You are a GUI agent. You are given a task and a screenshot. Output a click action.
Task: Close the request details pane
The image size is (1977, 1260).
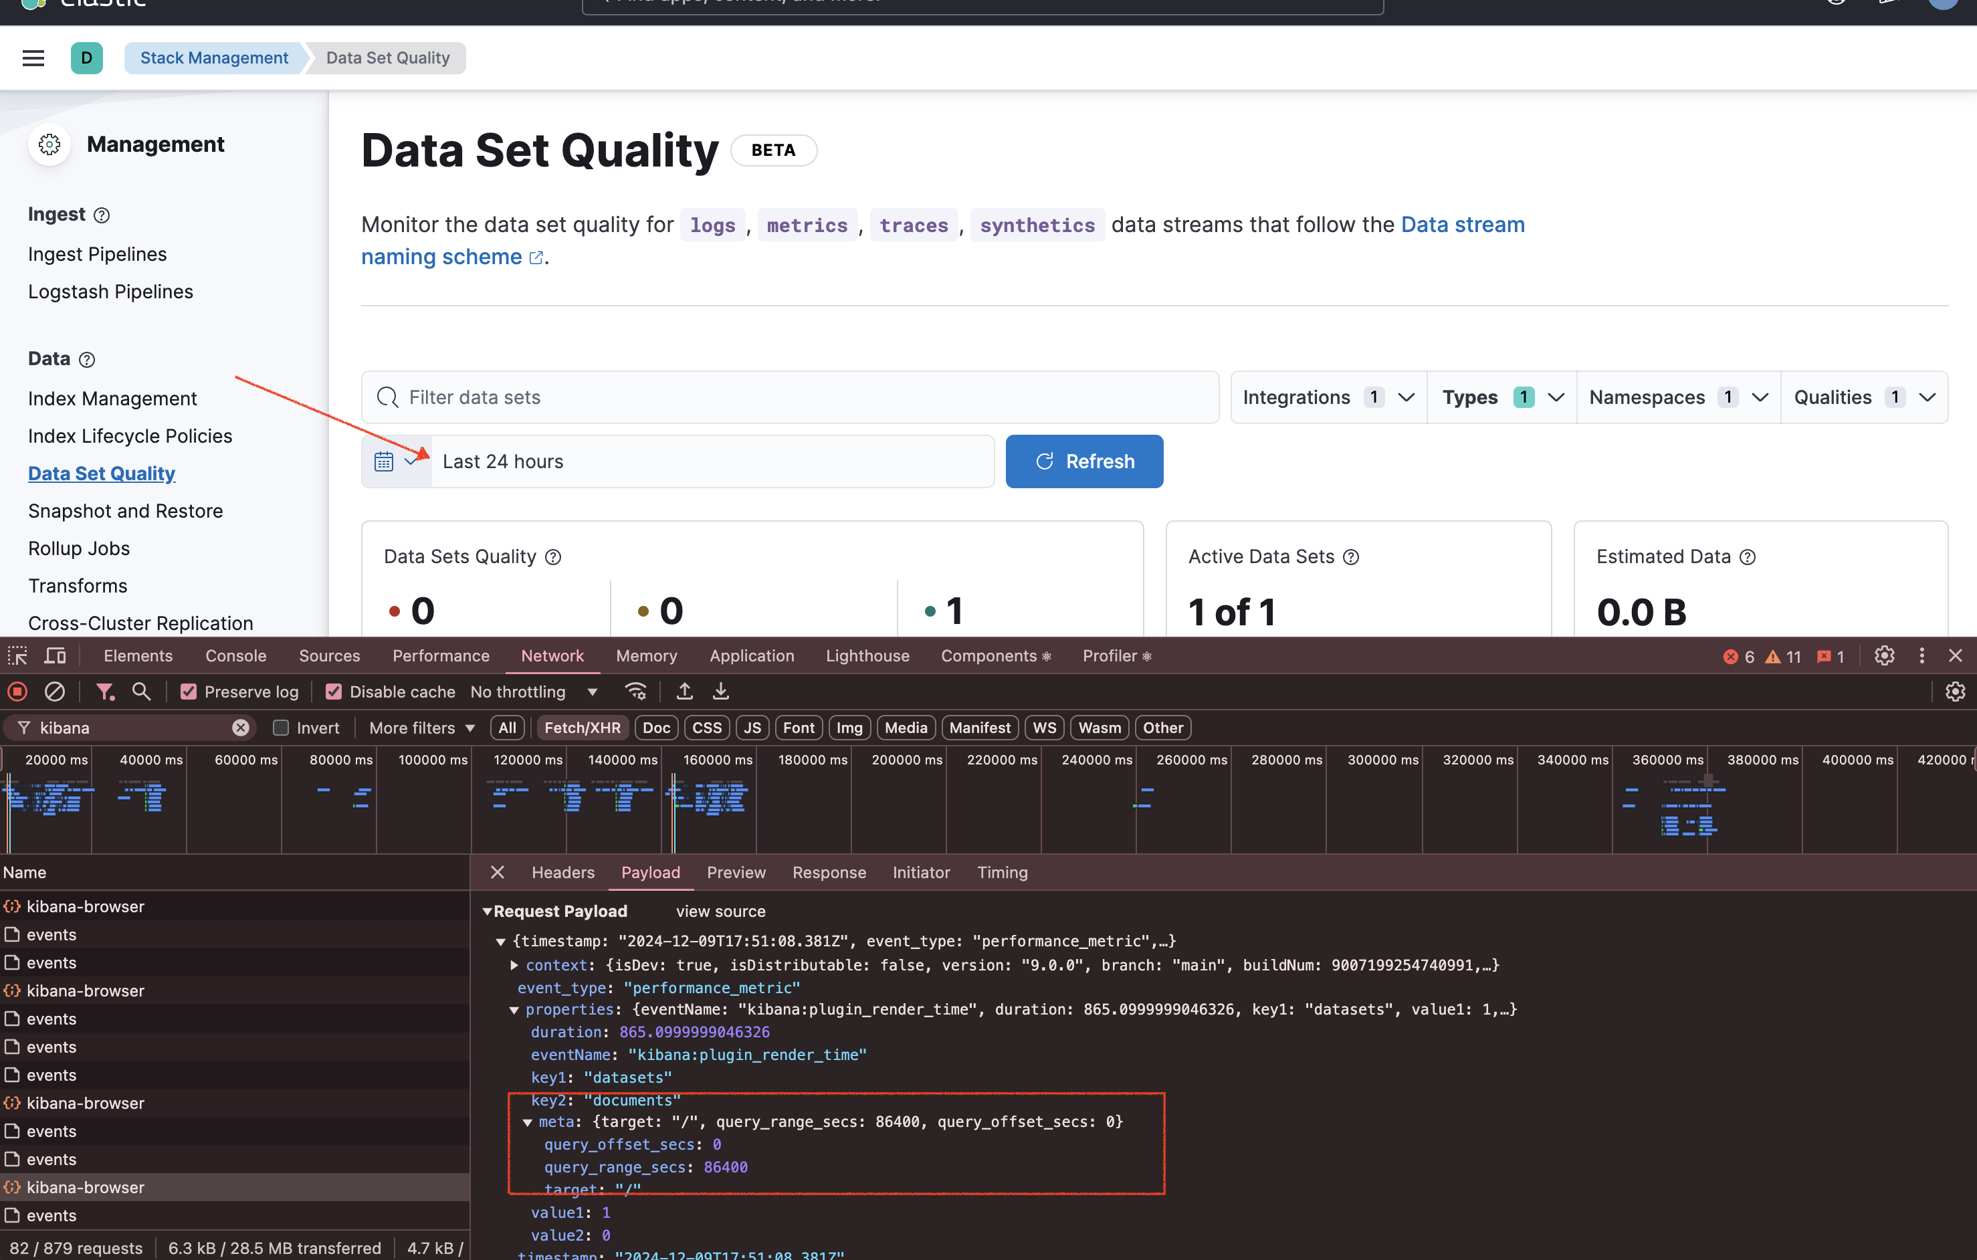click(x=498, y=873)
